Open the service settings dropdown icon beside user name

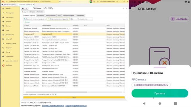coord(117,1)
